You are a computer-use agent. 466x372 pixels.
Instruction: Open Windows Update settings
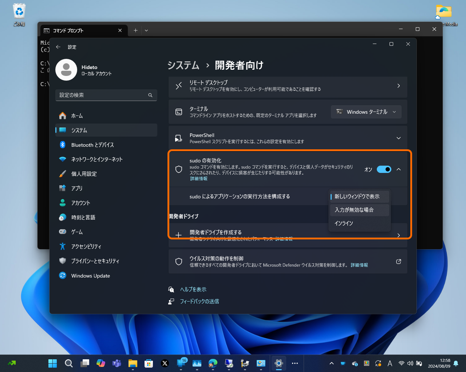[x=90, y=275]
